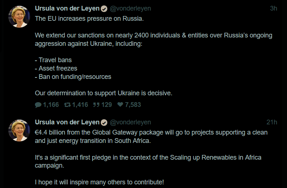The width and height of the screenshot is (287, 188).
Task: Open the profile picture on the first tweet
Action: tap(19, 16)
